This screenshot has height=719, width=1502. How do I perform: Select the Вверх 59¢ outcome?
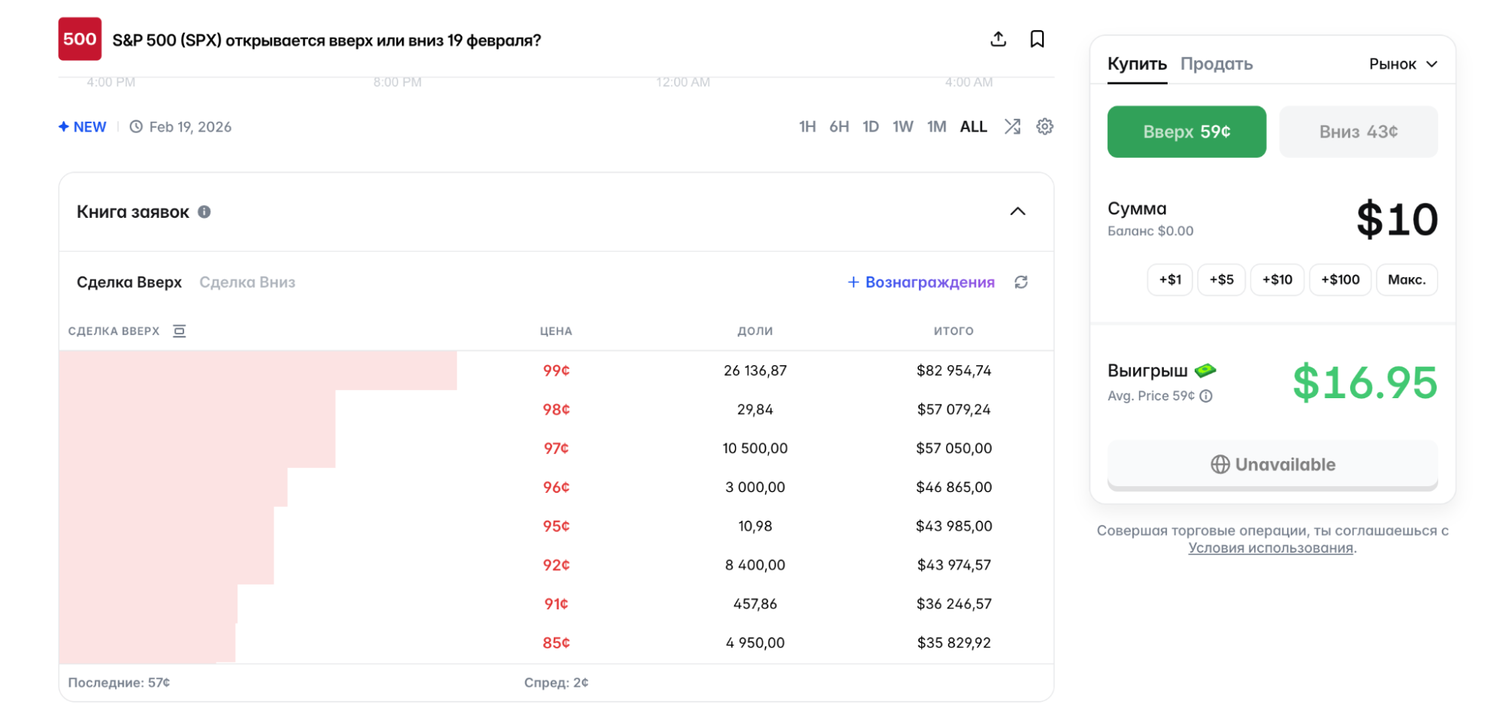click(x=1186, y=131)
